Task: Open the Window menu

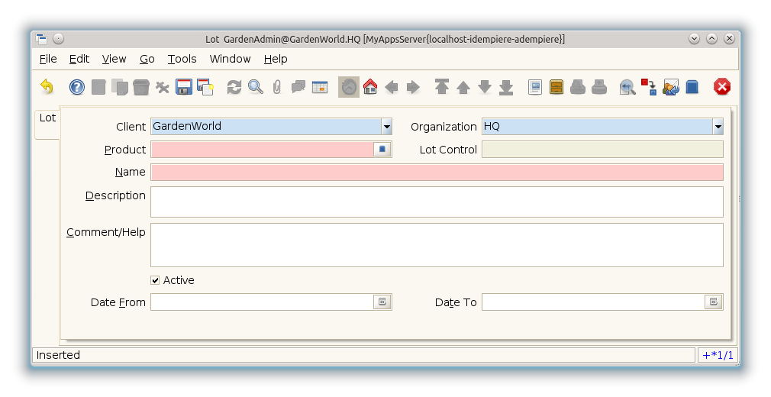Action: pyautogui.click(x=230, y=59)
